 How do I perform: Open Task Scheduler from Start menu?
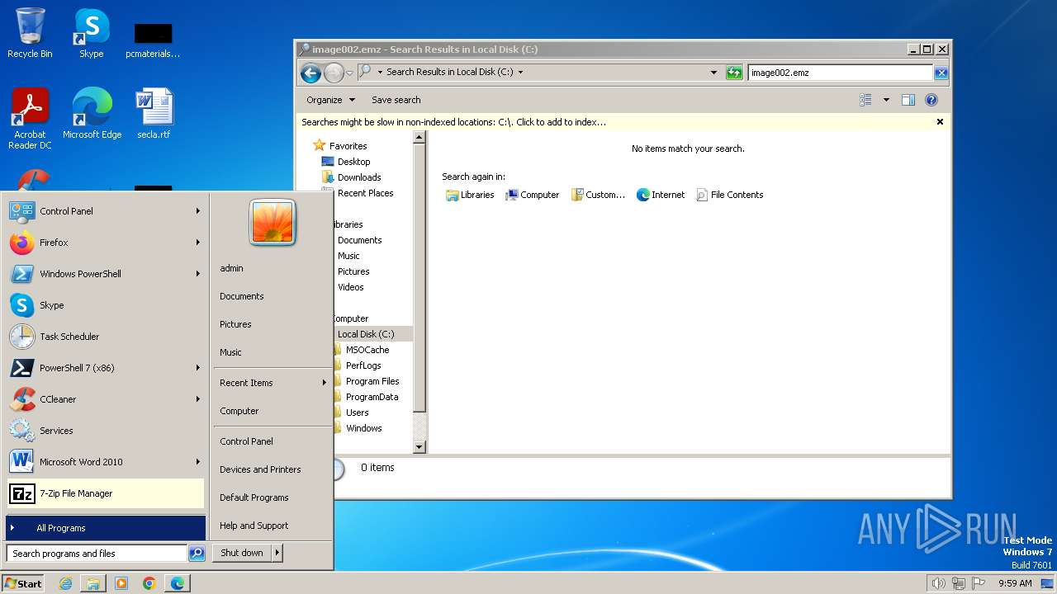tap(105, 337)
